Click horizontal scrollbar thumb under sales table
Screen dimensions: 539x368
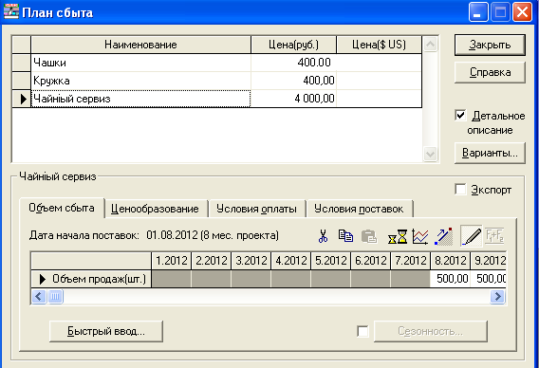click(x=55, y=296)
